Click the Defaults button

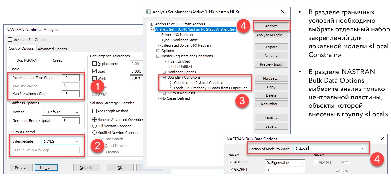click(x=86, y=167)
